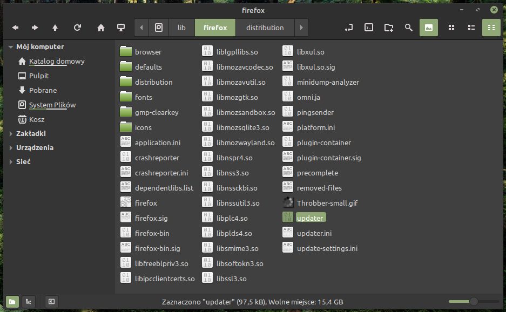Select the firefox path bar segment
Screen dimensions: 506x312
[x=215, y=28]
